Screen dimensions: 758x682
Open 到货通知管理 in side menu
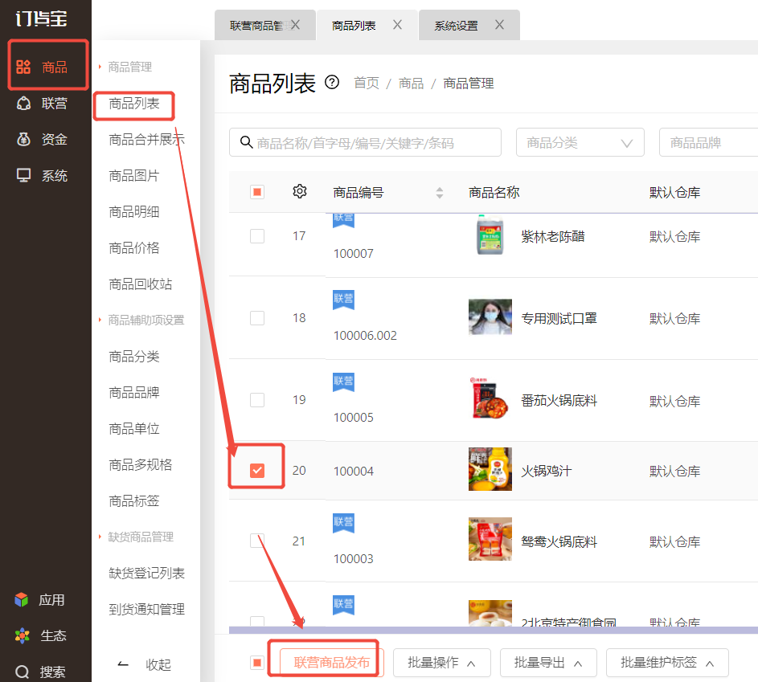[146, 609]
